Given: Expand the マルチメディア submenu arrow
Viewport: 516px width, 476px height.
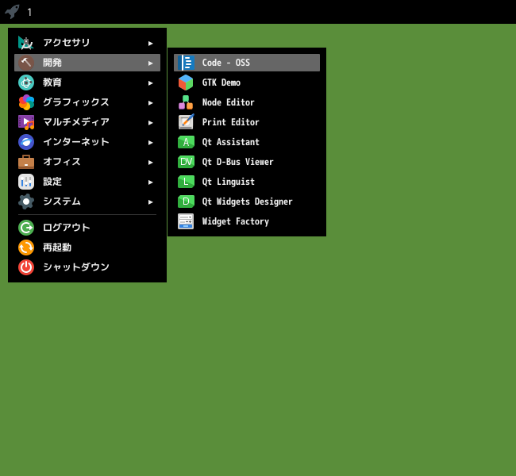Looking at the screenshot, I should click(x=151, y=122).
